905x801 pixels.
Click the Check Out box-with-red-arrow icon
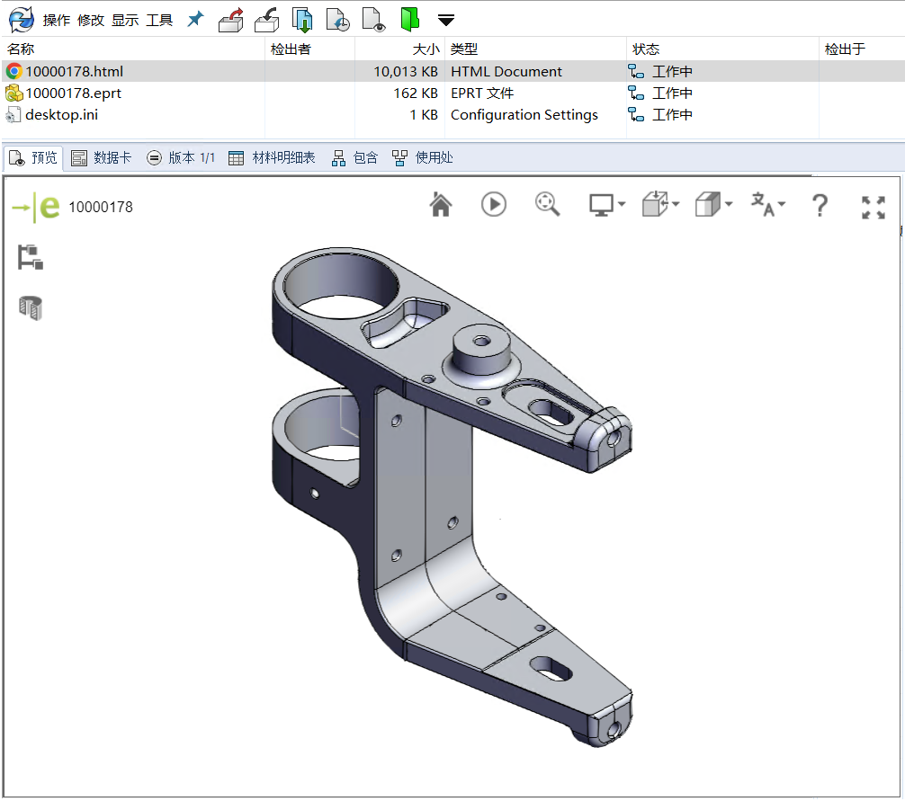tap(231, 19)
